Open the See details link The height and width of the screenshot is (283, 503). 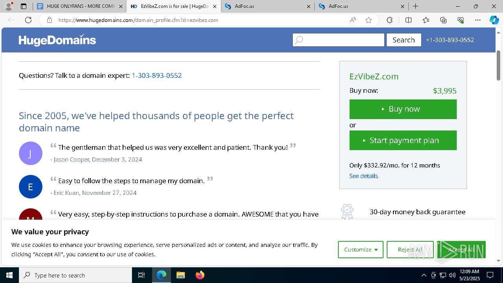point(363,176)
